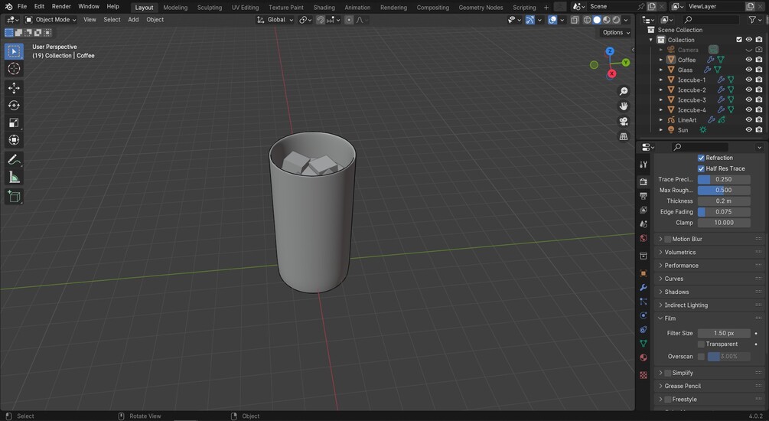Toggle camera view in viewport
This screenshot has width=769, height=421.
(x=624, y=121)
